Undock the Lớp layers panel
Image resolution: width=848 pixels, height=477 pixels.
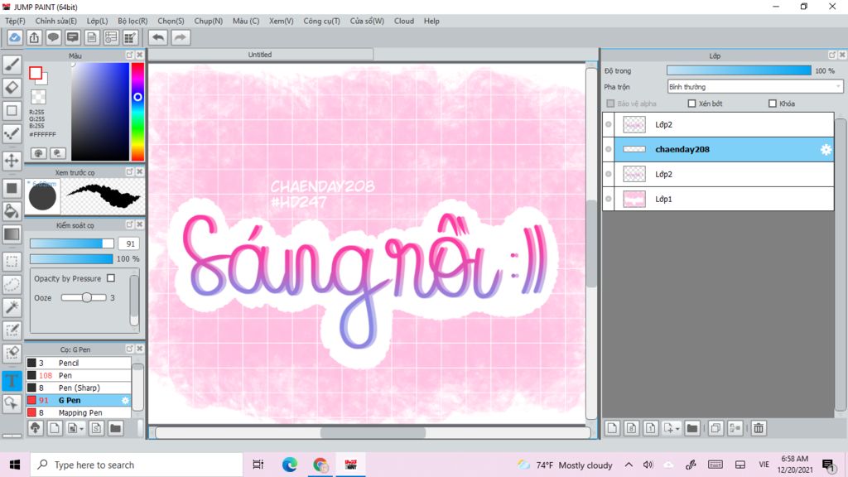coord(831,55)
